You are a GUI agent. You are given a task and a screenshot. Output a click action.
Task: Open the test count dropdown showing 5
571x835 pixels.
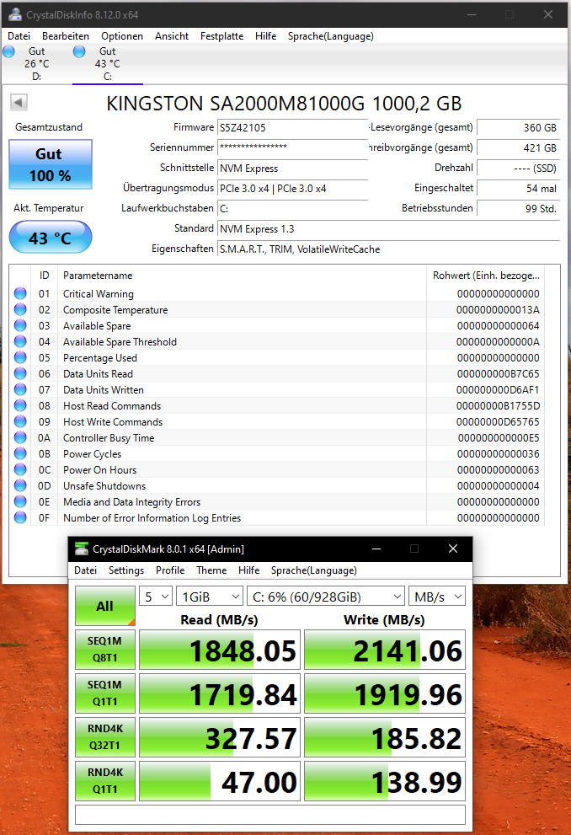(x=156, y=597)
